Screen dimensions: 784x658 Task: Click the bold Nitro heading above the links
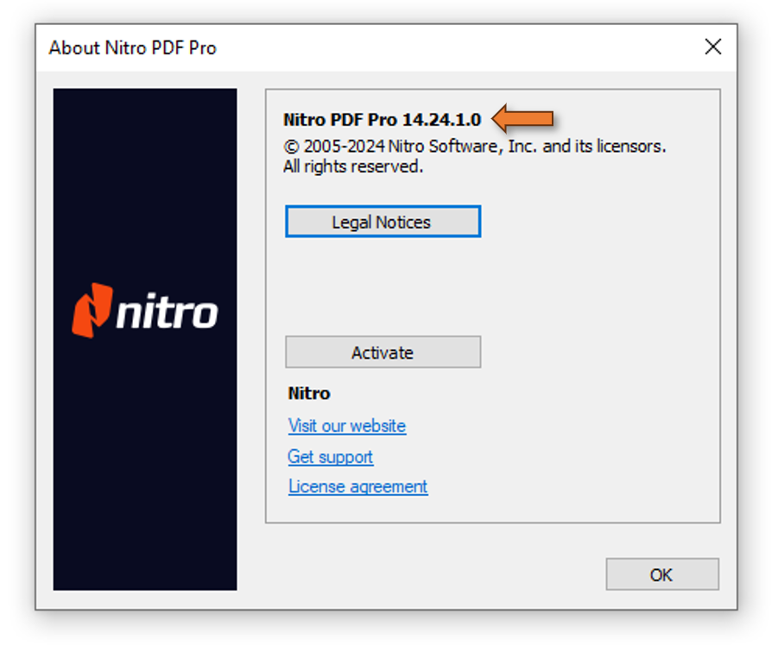pos(309,393)
